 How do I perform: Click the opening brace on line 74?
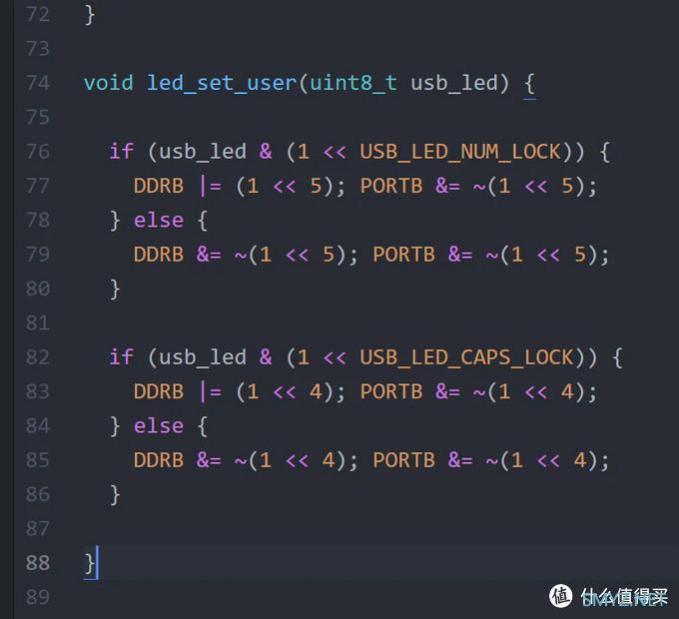click(x=529, y=84)
